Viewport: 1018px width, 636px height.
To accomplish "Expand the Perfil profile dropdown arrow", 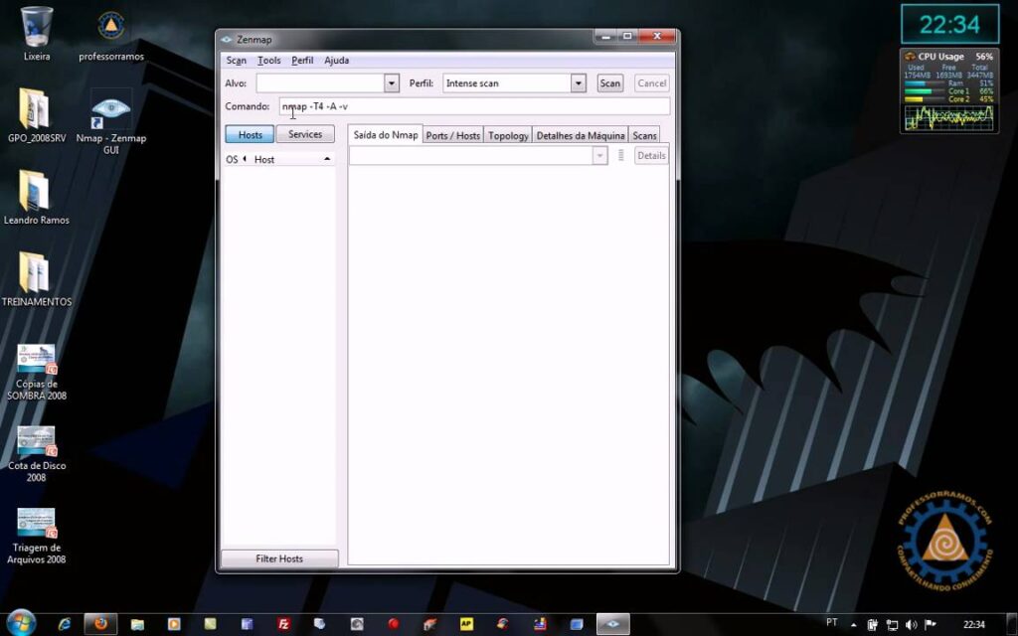I will [579, 83].
